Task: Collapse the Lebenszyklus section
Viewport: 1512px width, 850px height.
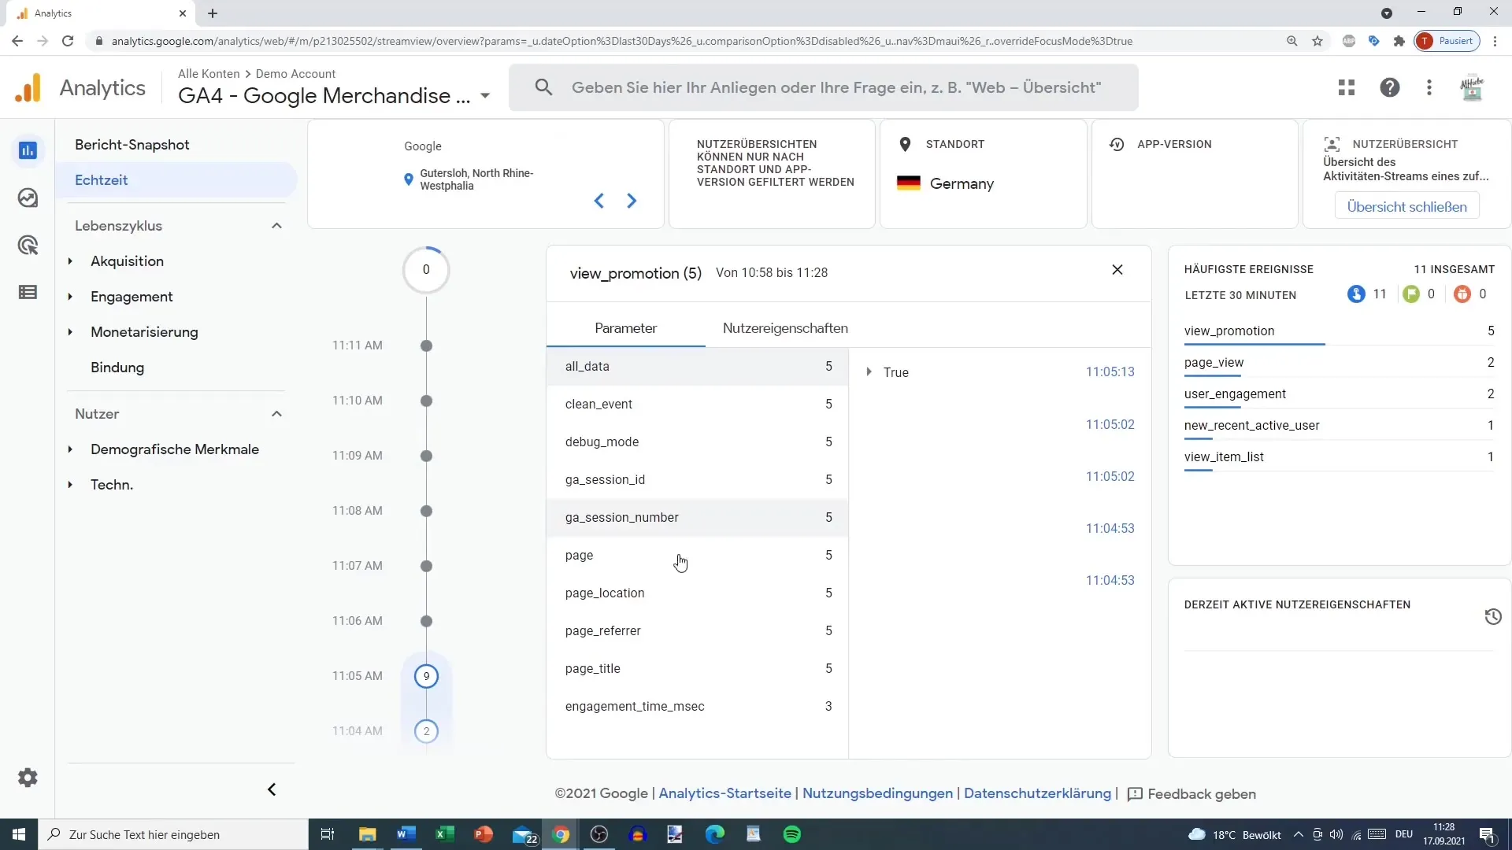Action: click(276, 226)
